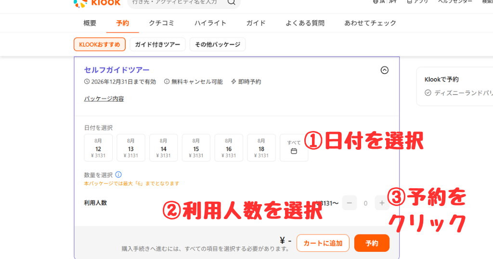Select the KLOOKおすすめ filter chip
Image resolution: width=493 pixels, height=259 pixels.
click(x=100, y=44)
